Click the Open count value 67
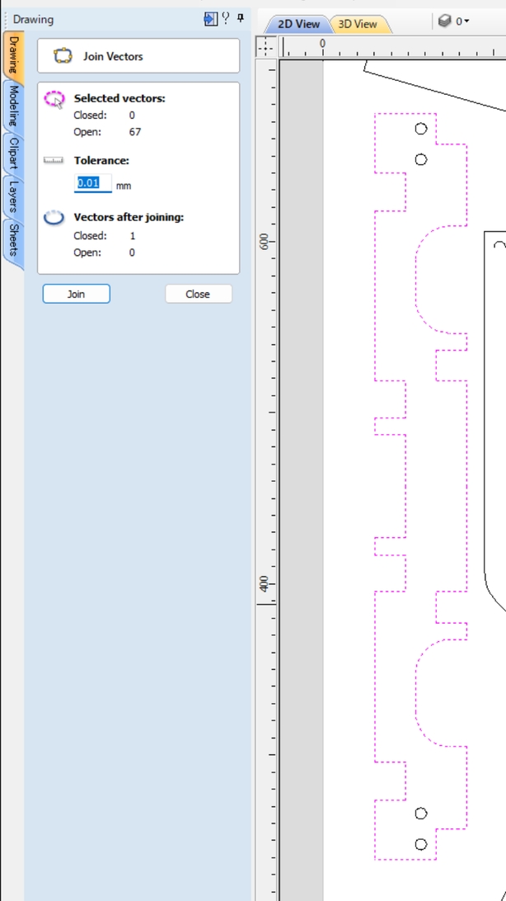Image resolution: width=506 pixels, height=901 pixels. (135, 132)
